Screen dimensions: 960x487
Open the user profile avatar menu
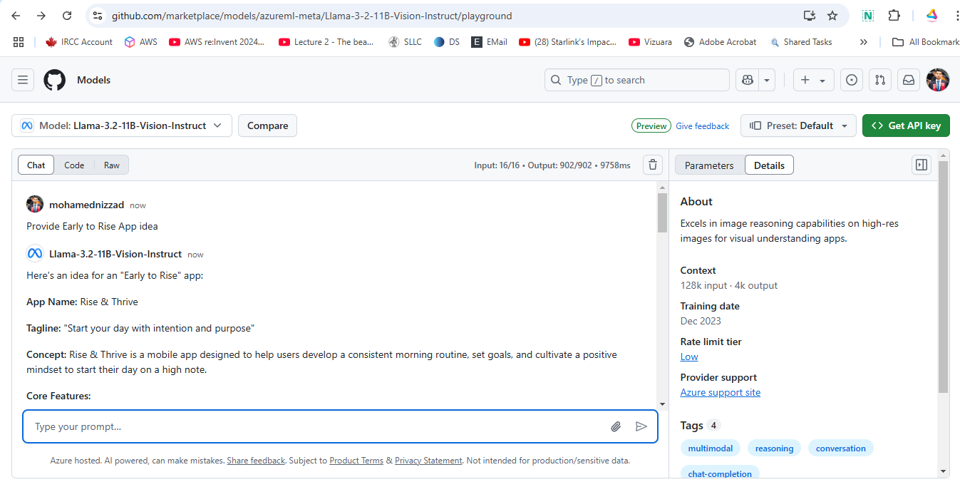[937, 80]
